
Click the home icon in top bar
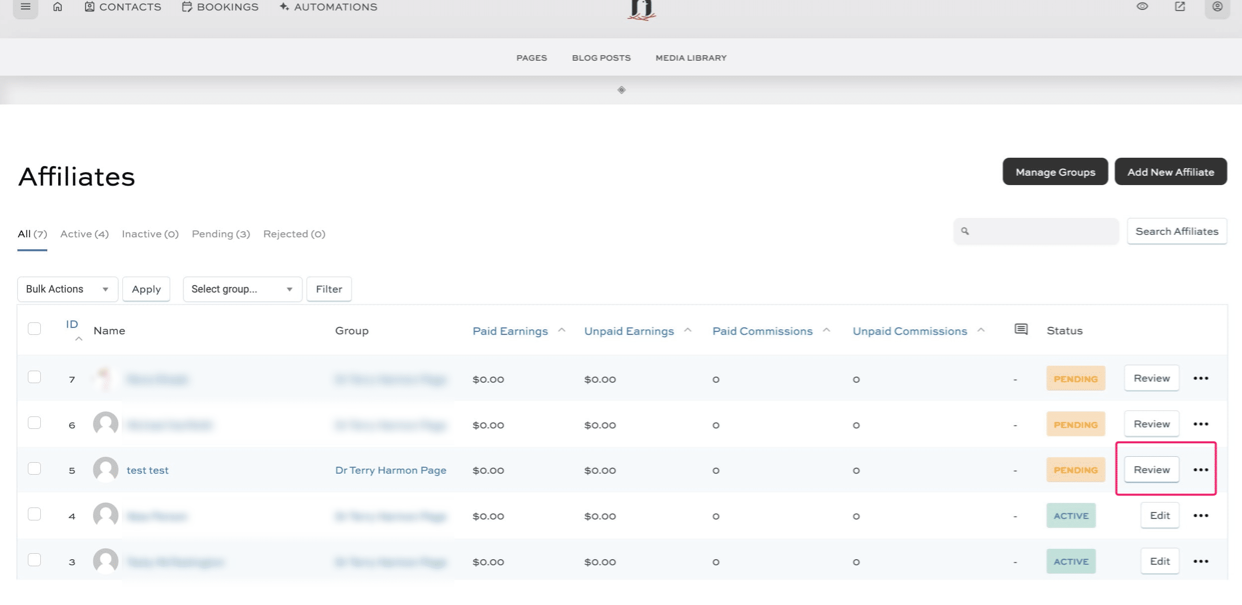coord(58,7)
